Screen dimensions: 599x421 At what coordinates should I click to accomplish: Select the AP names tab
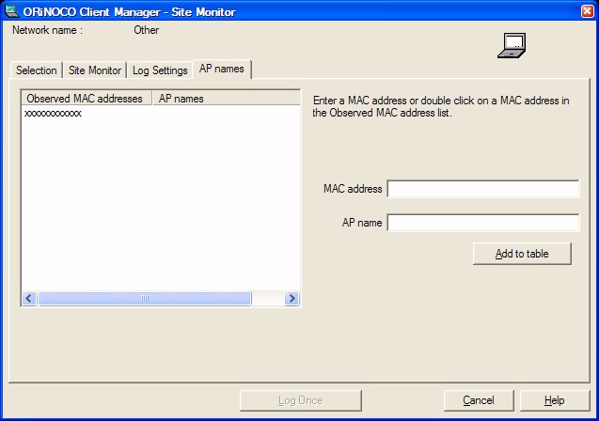pos(222,69)
